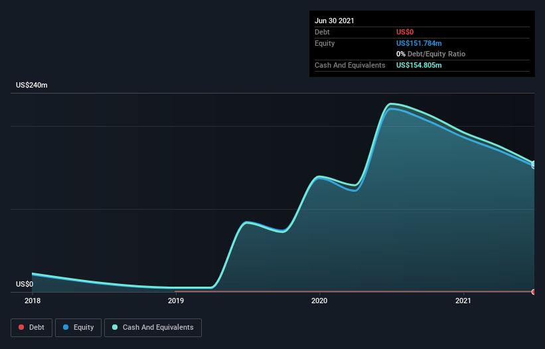Click the 2018 x-axis label
The image size is (545, 349).
tap(33, 301)
